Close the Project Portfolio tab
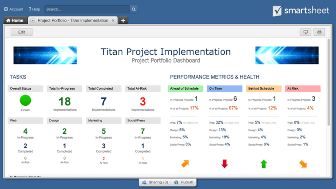 pyautogui.click(x=113, y=21)
